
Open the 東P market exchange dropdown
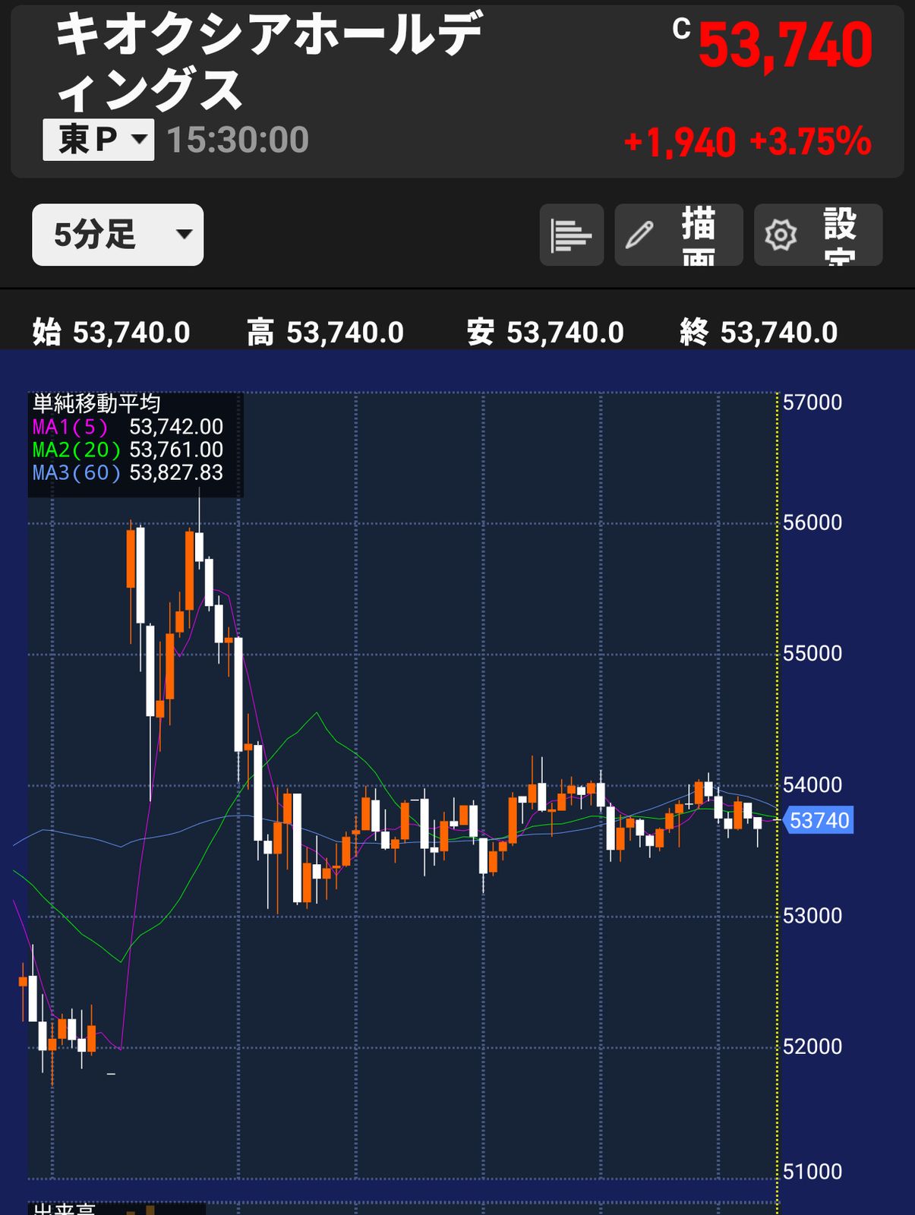(x=98, y=140)
